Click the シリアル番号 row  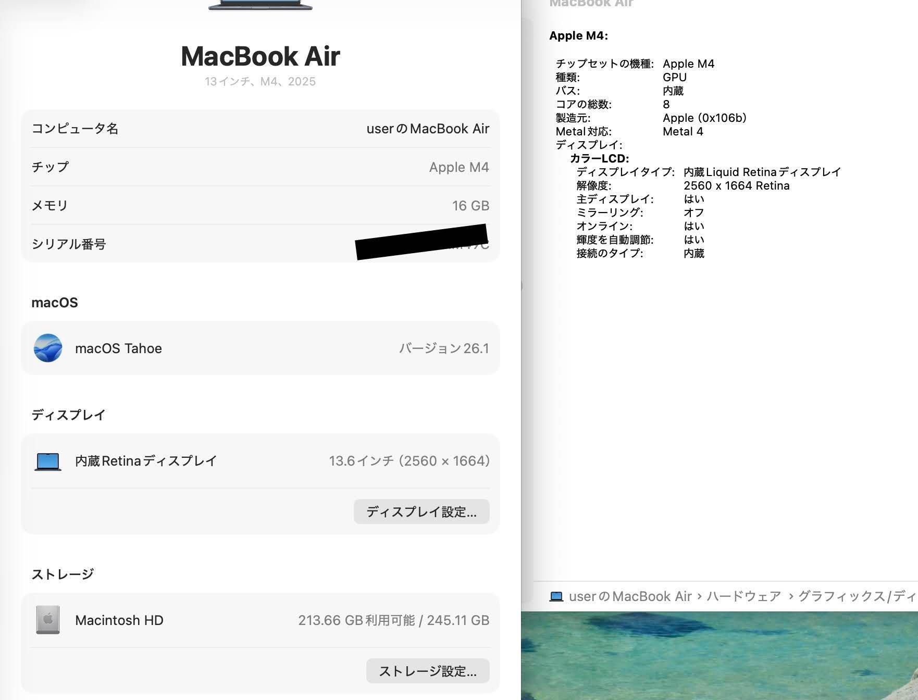260,244
